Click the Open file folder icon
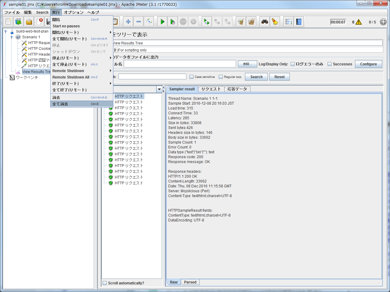 (29, 22)
